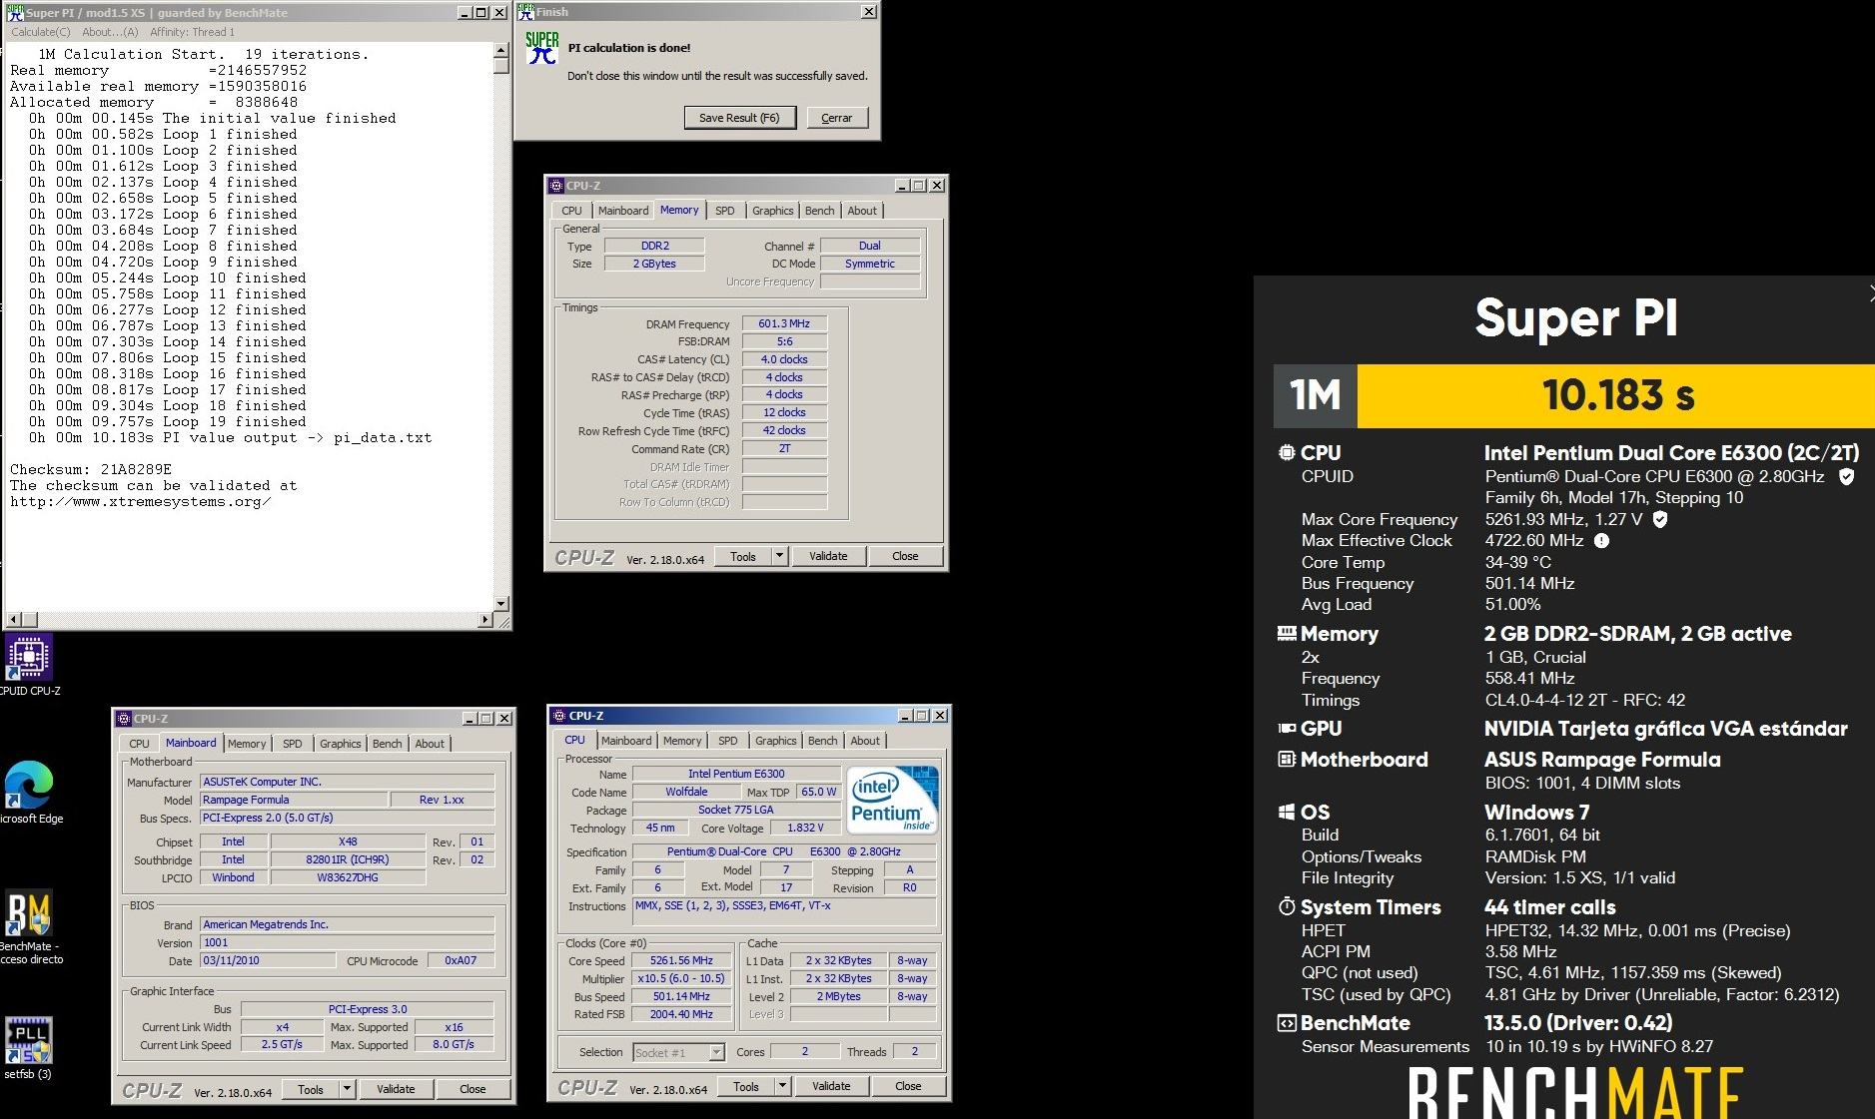The image size is (1875, 1119).
Task: Click Tools button in mainboard CPU-Z window
Action: pyautogui.click(x=311, y=1089)
